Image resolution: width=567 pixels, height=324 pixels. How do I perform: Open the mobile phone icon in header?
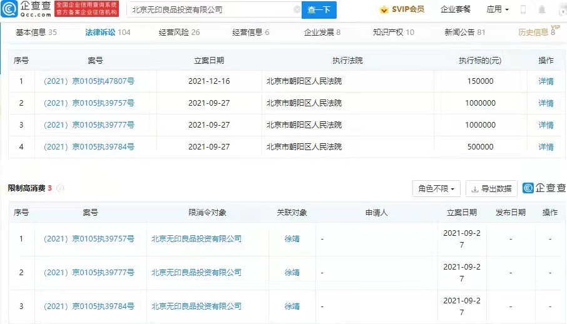523,9
